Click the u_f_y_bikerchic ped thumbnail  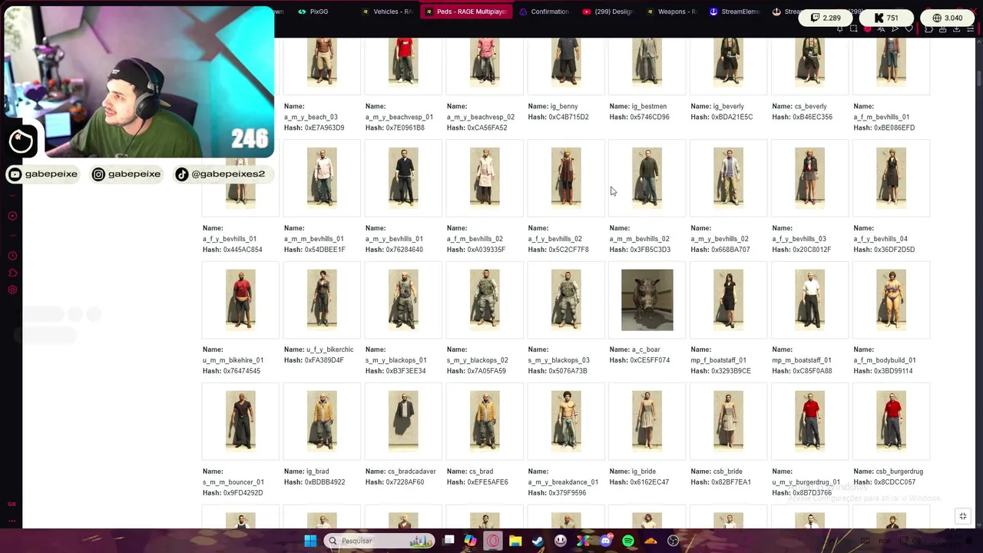pyautogui.click(x=322, y=300)
